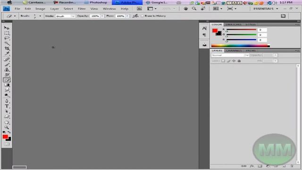The width and height of the screenshot is (302, 170).
Task: Switch to the Channels tab
Action: coord(234,51)
